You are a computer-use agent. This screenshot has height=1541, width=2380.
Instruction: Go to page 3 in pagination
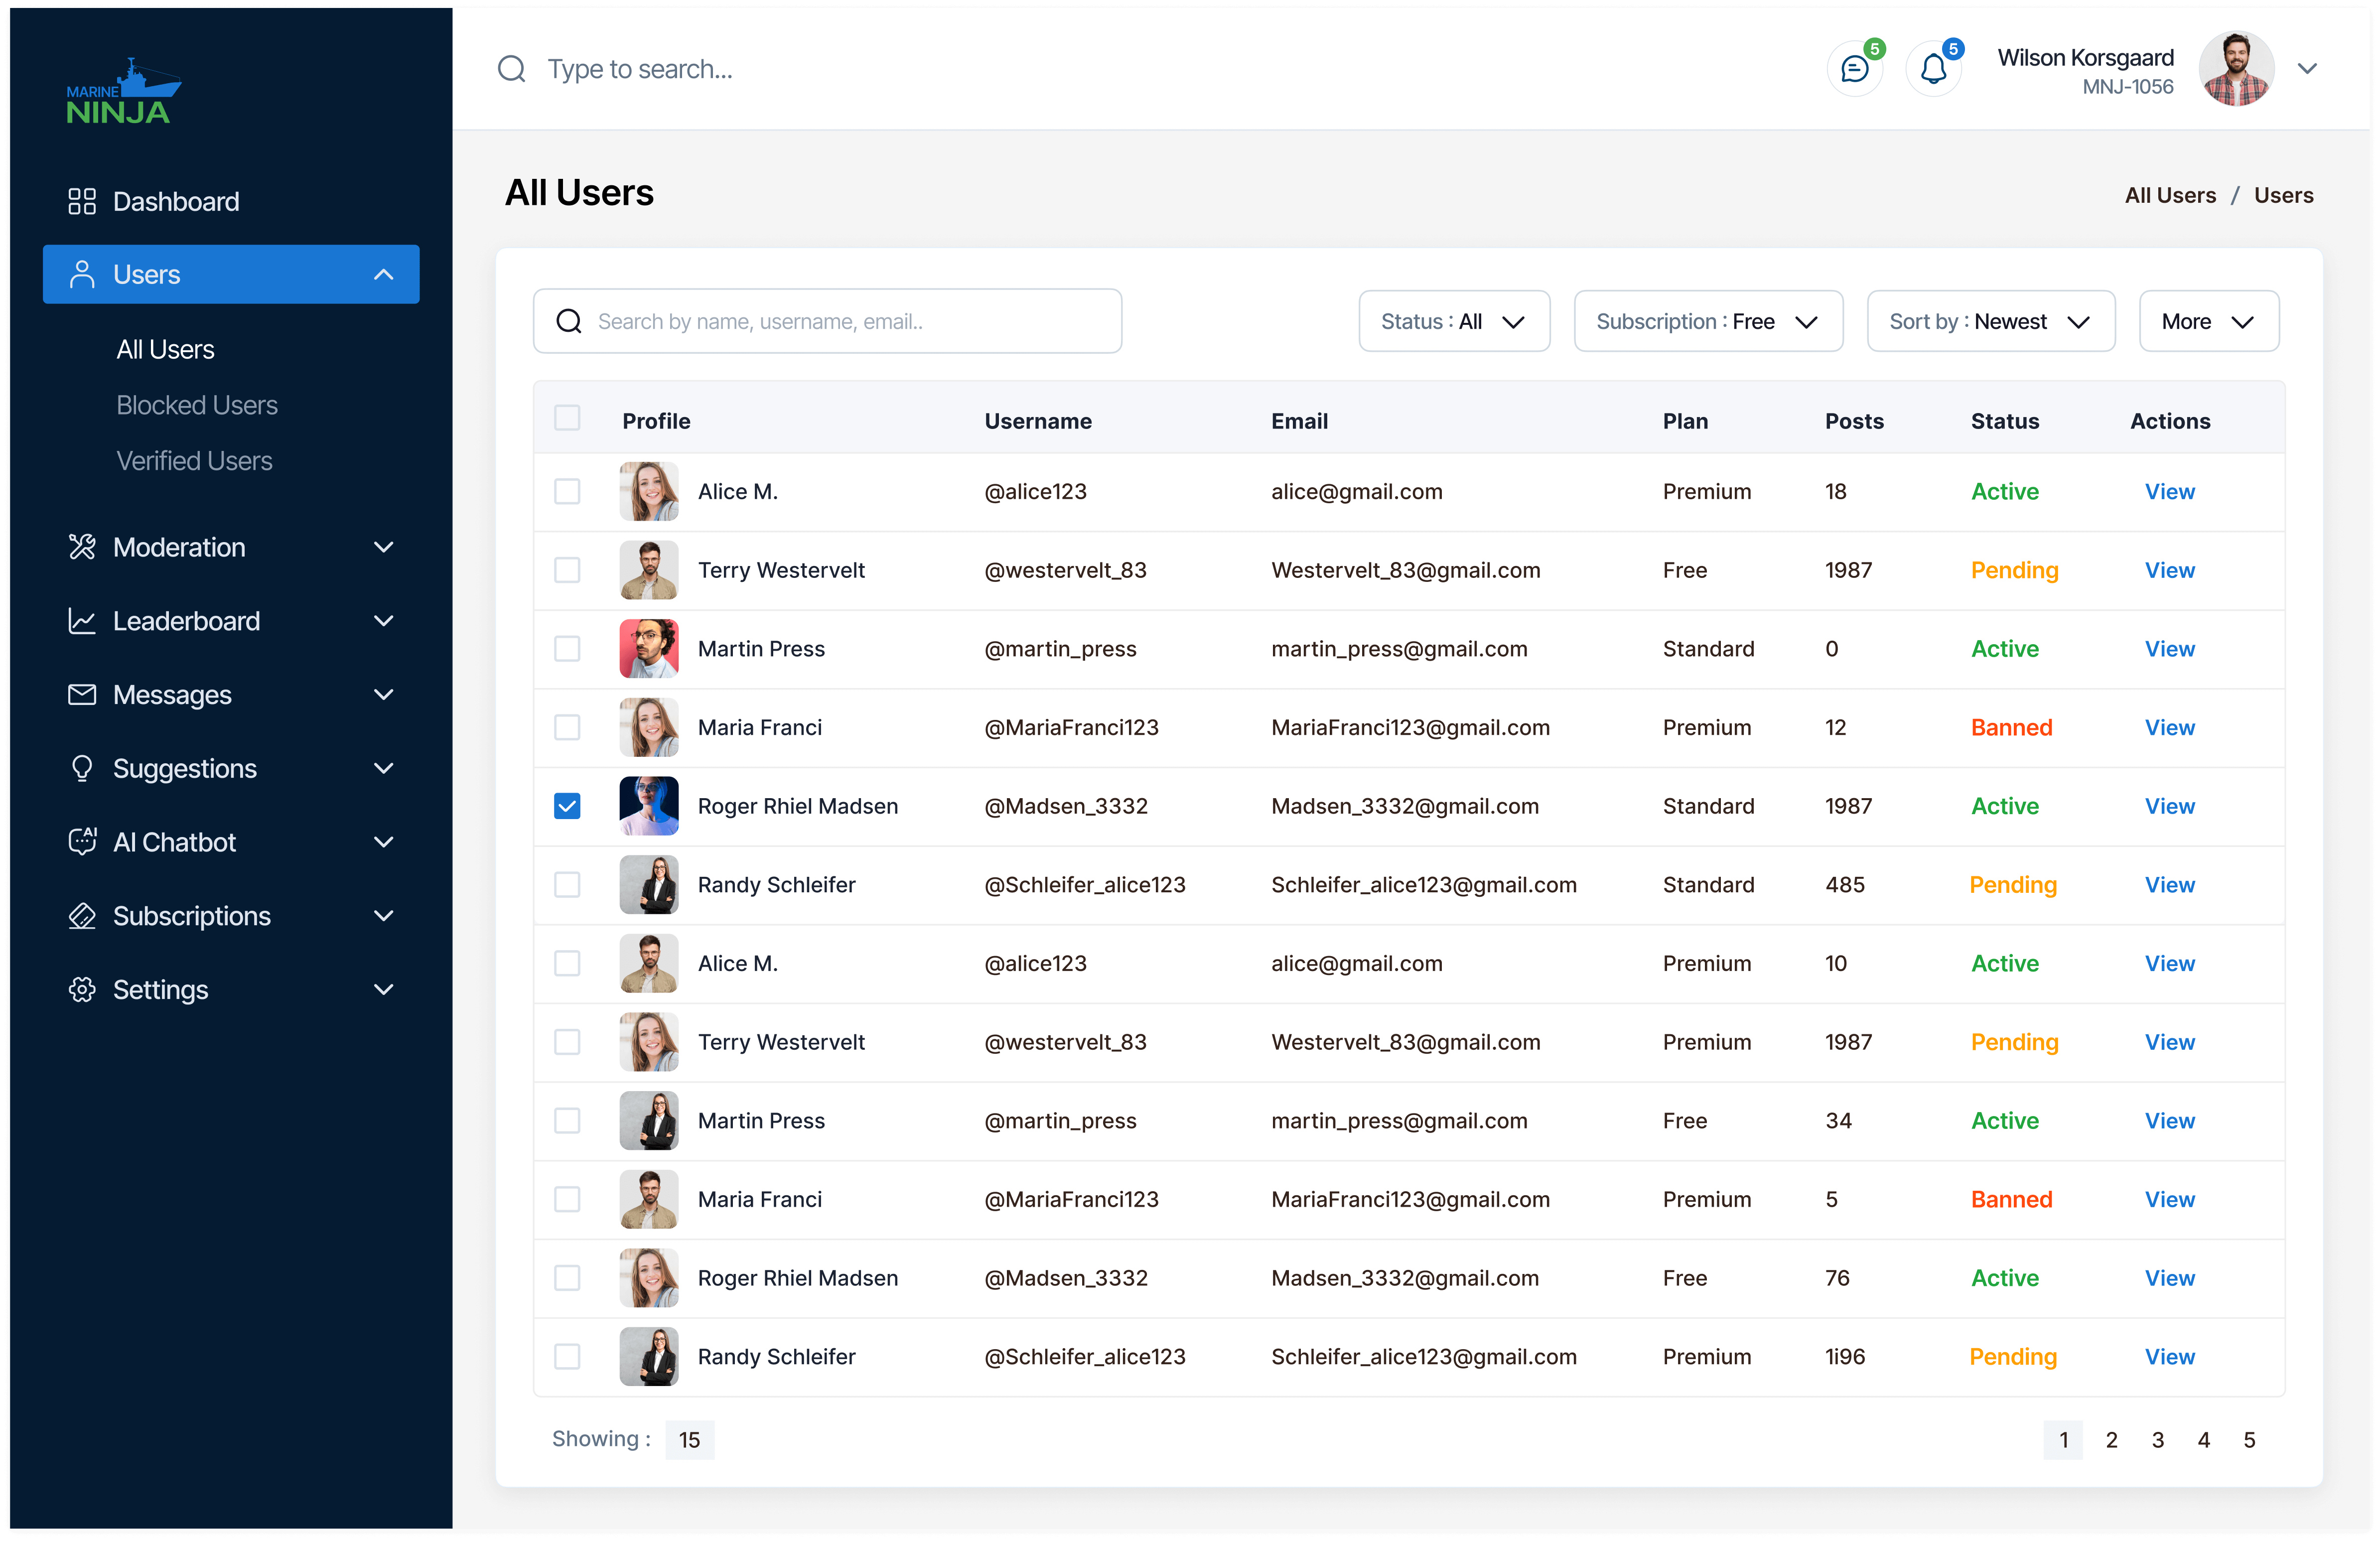[x=2157, y=1439]
